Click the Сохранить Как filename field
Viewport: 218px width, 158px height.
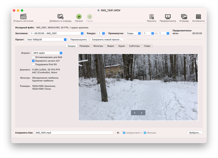pyautogui.click(x=74, y=133)
